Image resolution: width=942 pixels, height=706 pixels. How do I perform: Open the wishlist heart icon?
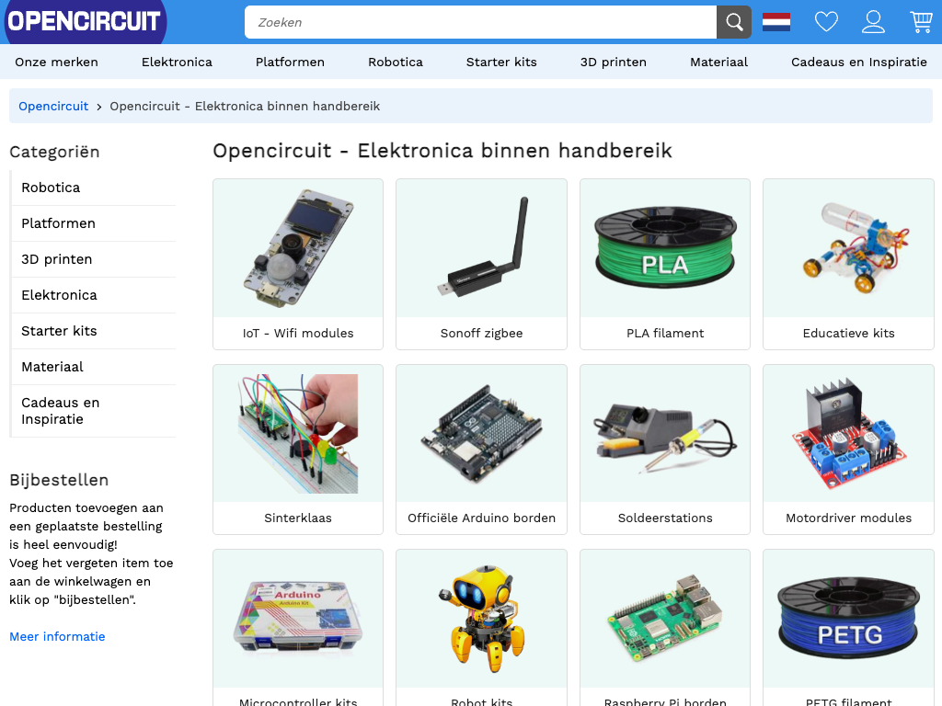826,22
